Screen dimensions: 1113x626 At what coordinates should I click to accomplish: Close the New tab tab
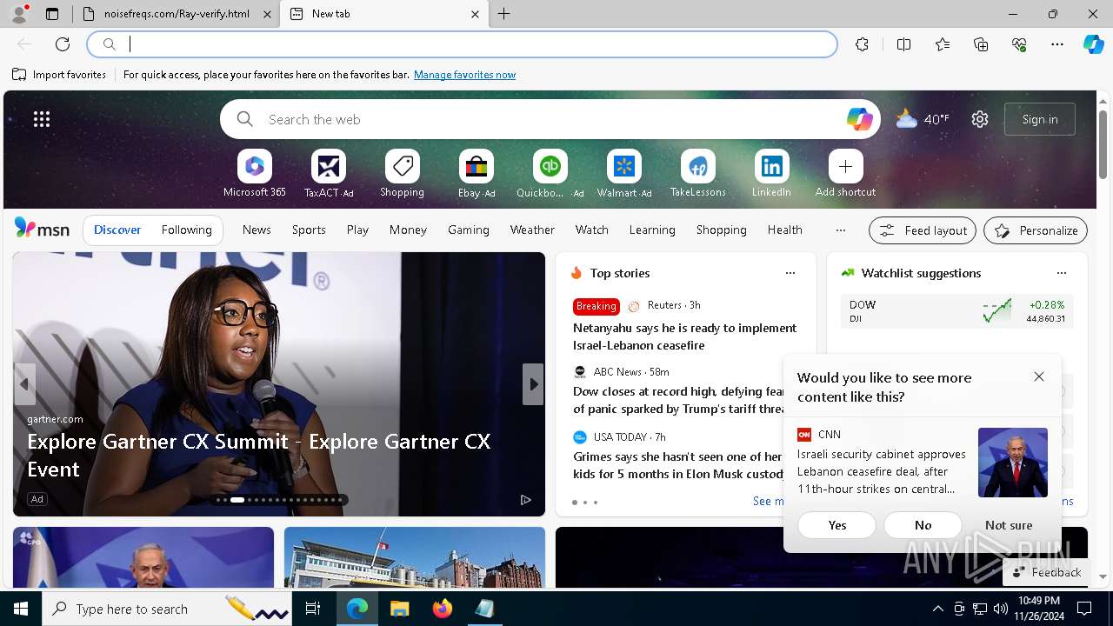coord(475,14)
